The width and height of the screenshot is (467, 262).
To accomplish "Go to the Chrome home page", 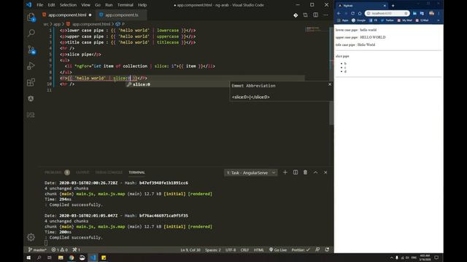I will tap(360, 13).
